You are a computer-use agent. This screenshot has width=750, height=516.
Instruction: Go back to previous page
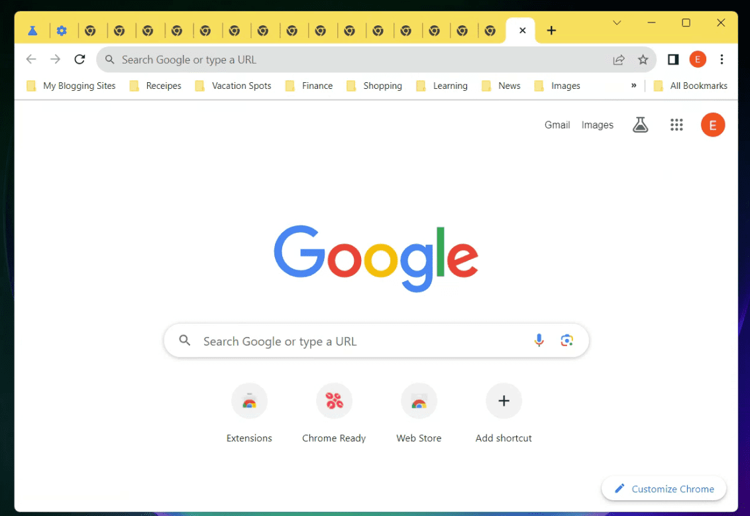(31, 59)
